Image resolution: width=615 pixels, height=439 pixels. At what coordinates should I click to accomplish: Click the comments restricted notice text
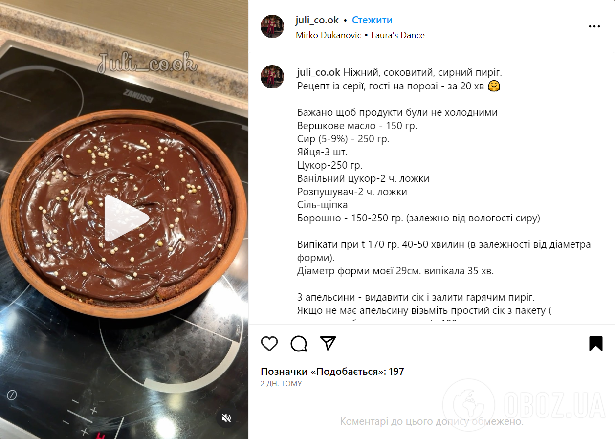(432, 421)
